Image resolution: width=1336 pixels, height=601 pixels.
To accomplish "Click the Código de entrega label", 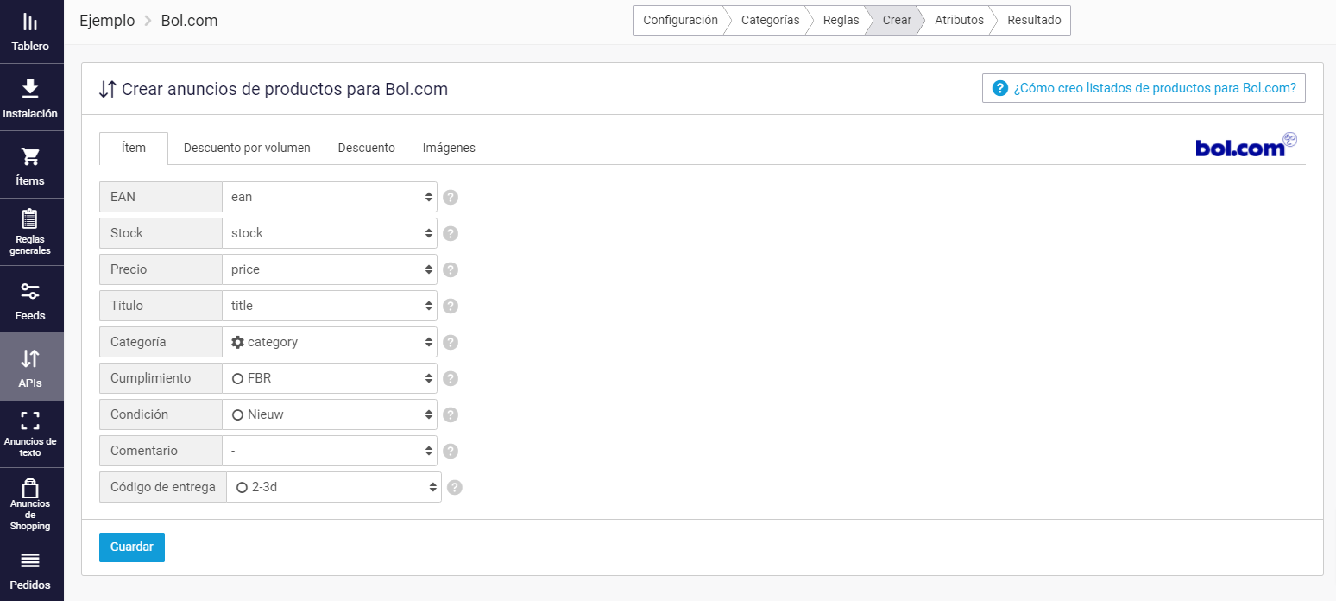I will point(163,487).
